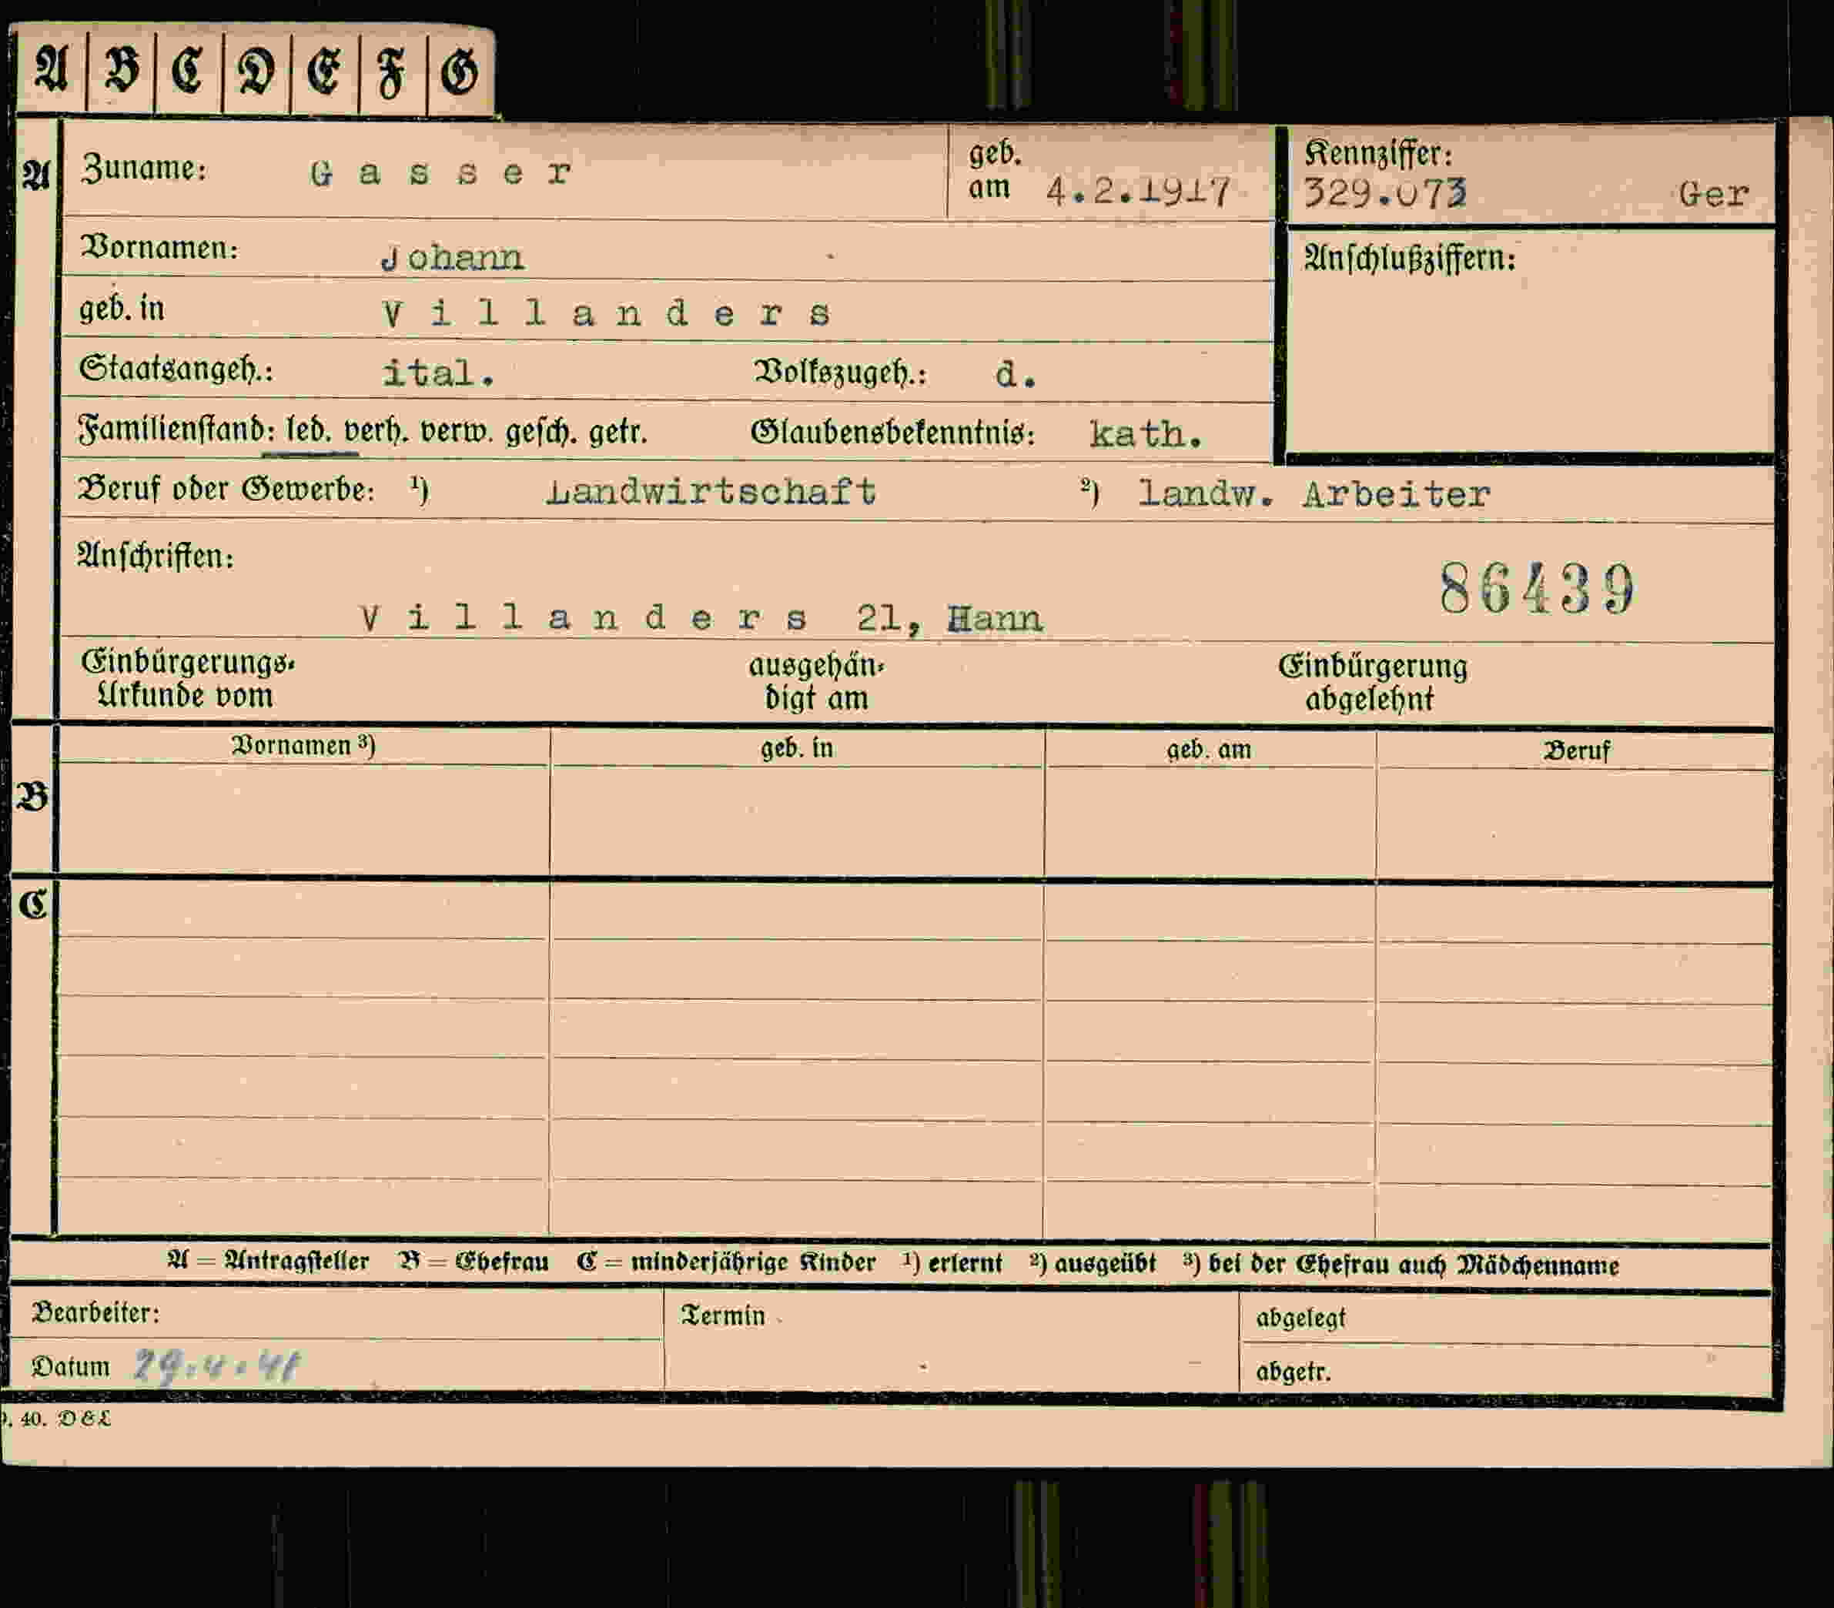Click the 'Einbürgerungs-Urkunde vom' label
Viewport: 1834px width, 1608px height.
(188, 679)
